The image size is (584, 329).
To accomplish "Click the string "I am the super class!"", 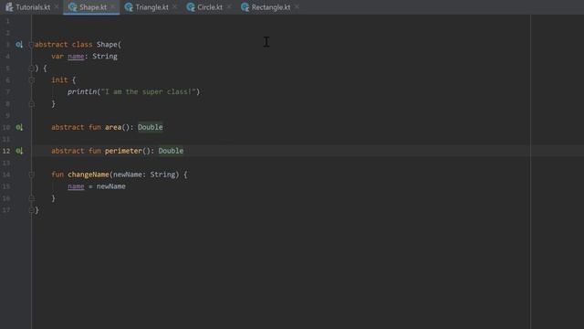I will tap(149, 91).
